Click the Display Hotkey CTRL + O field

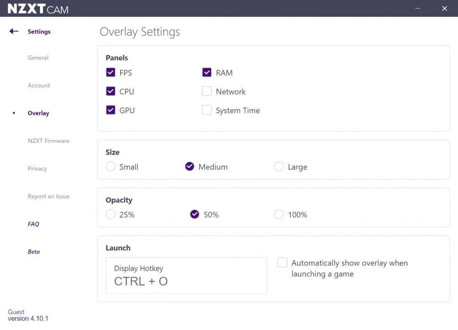tap(186, 275)
